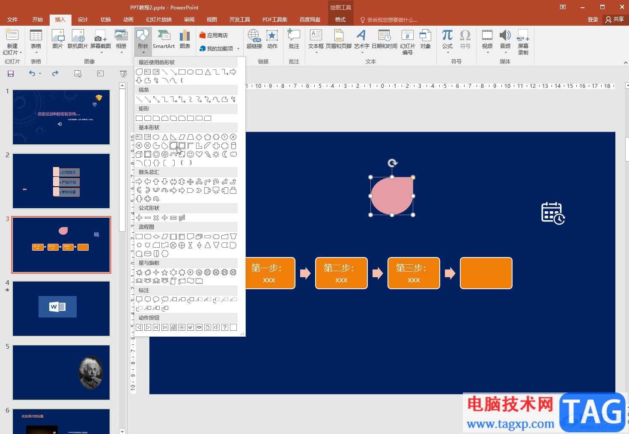The height and width of the screenshot is (434, 629).
Task: Insert the Home action button
Action: click(x=173, y=327)
